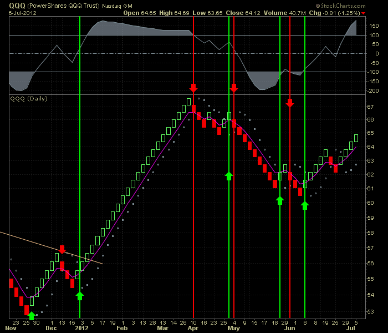Click the Jun month label
Screen dimensions: 388x333
click(x=289, y=329)
